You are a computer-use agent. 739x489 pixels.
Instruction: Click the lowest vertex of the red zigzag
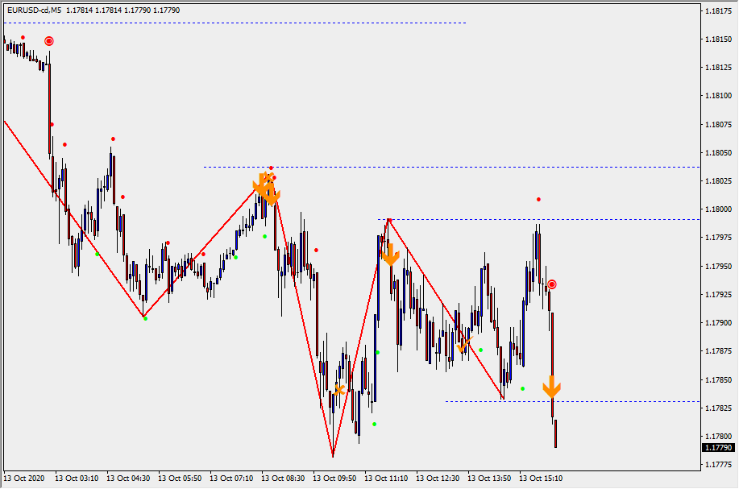click(x=332, y=457)
